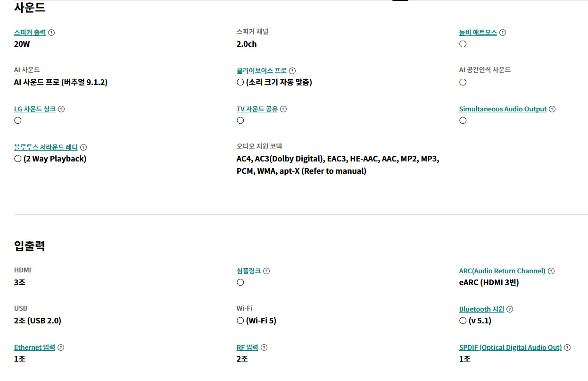The height and width of the screenshot is (381, 588).
Task: Follow the ARC(Audio Return Channel) link
Action: coord(502,271)
